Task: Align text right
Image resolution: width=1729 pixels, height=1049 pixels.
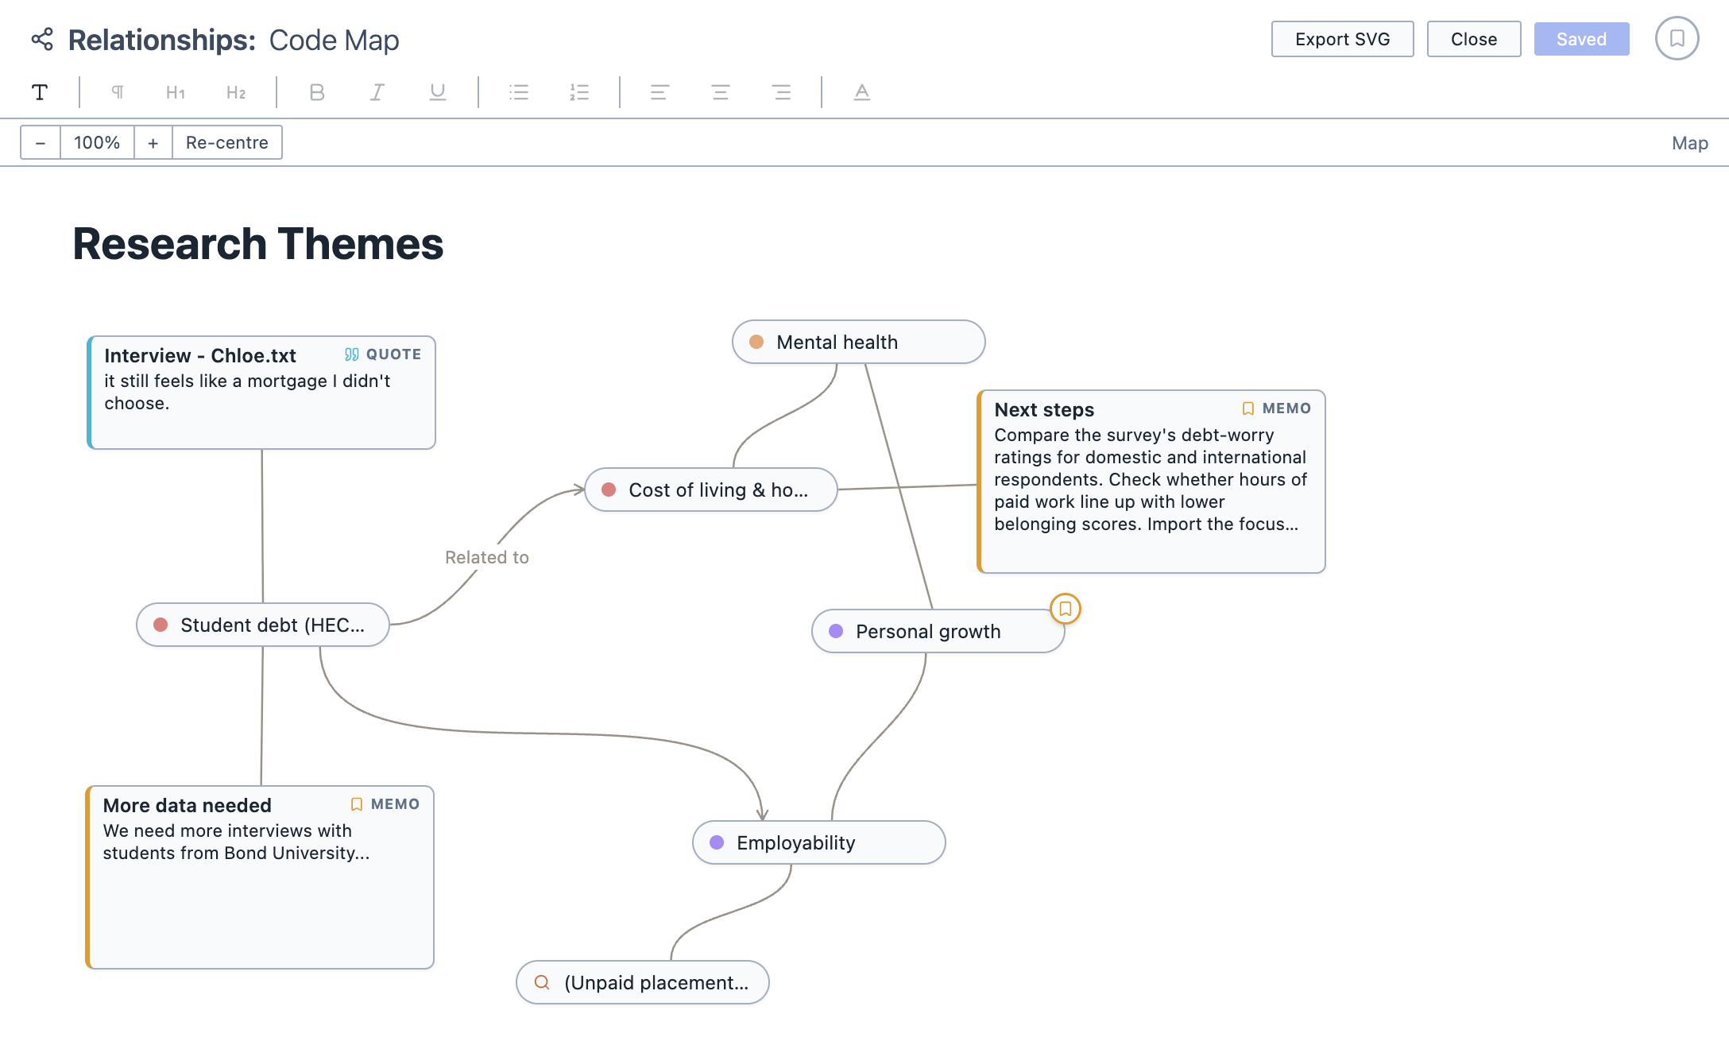Action: coord(781,92)
